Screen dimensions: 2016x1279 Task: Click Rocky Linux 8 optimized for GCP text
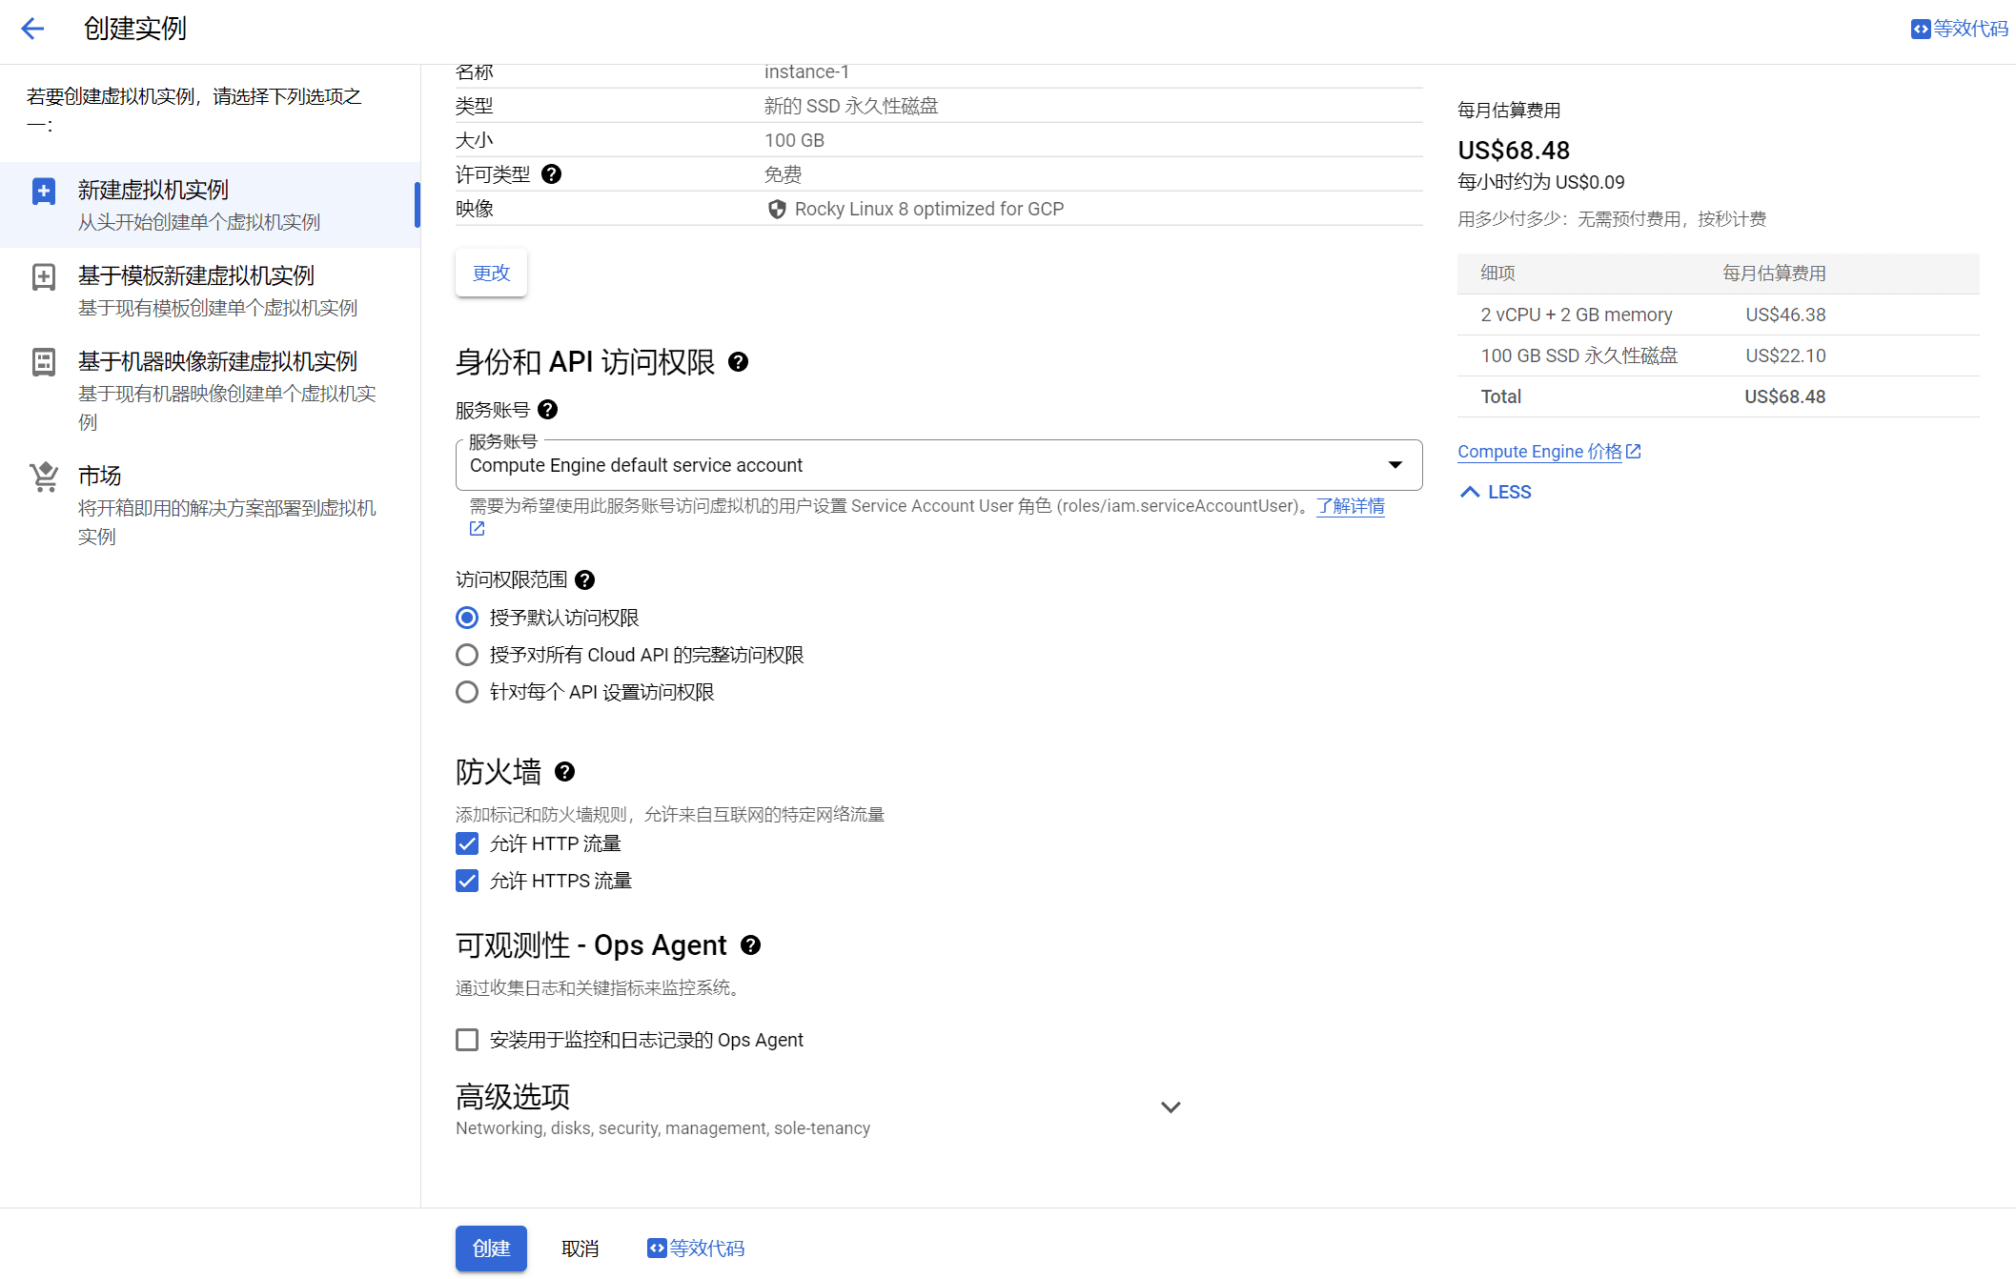pos(928,209)
